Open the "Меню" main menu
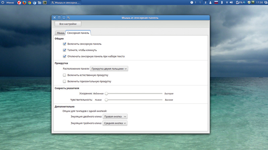 pyautogui.click(x=8, y=3)
